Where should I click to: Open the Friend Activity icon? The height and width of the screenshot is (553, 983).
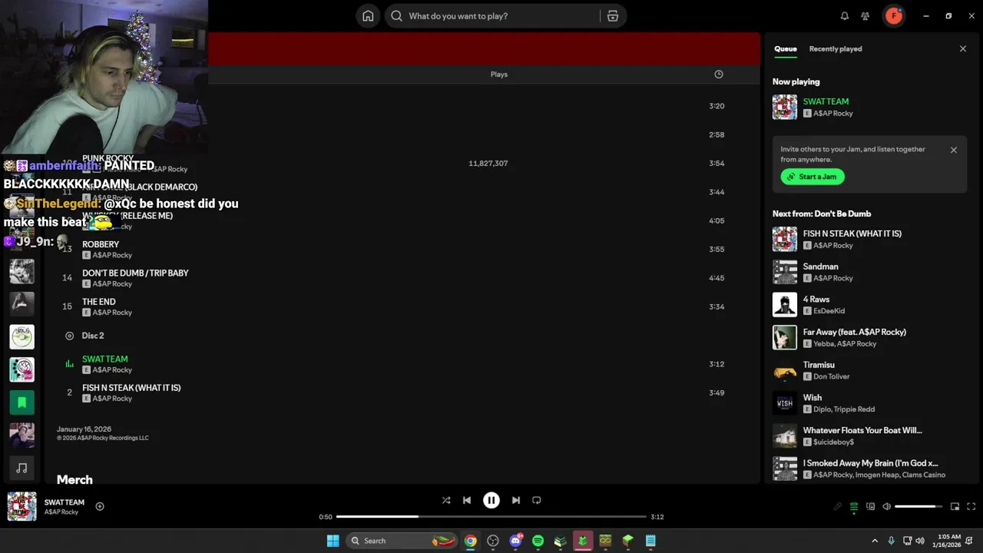[x=866, y=16]
